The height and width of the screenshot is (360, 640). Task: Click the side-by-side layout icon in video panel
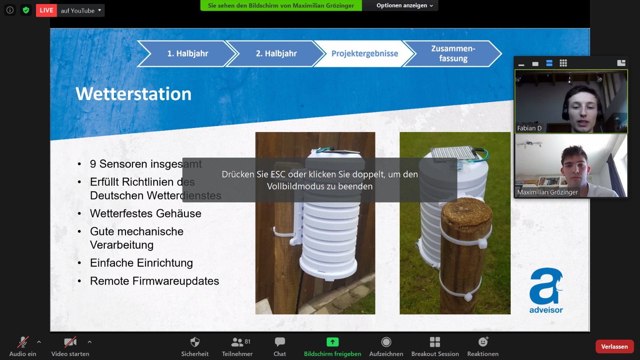click(621, 63)
